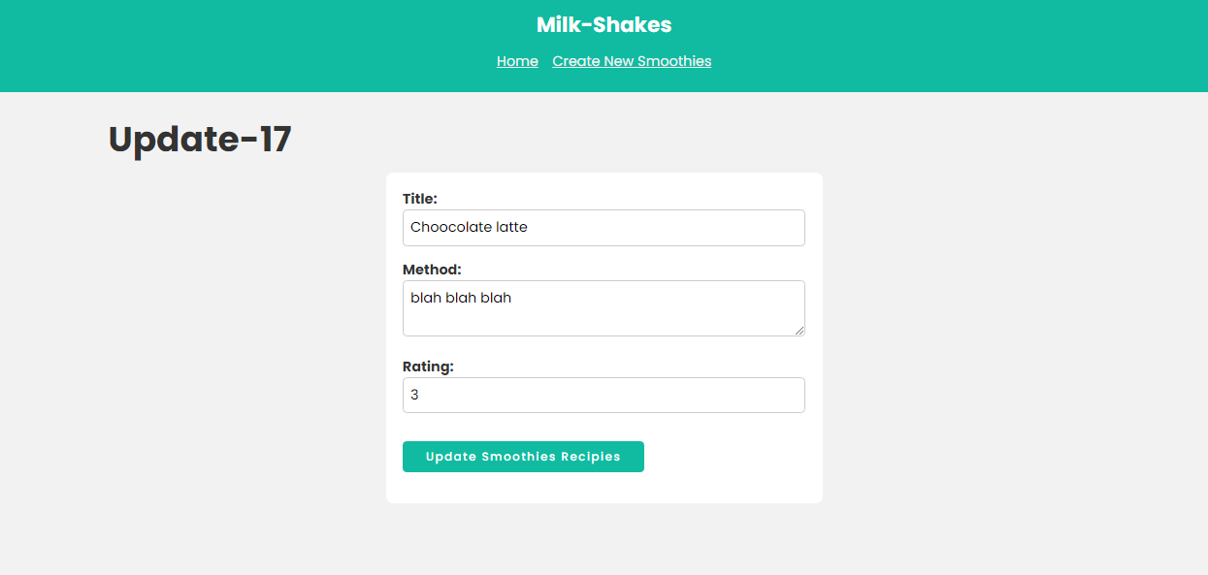Open the Create New Smoothies page

[x=632, y=61]
